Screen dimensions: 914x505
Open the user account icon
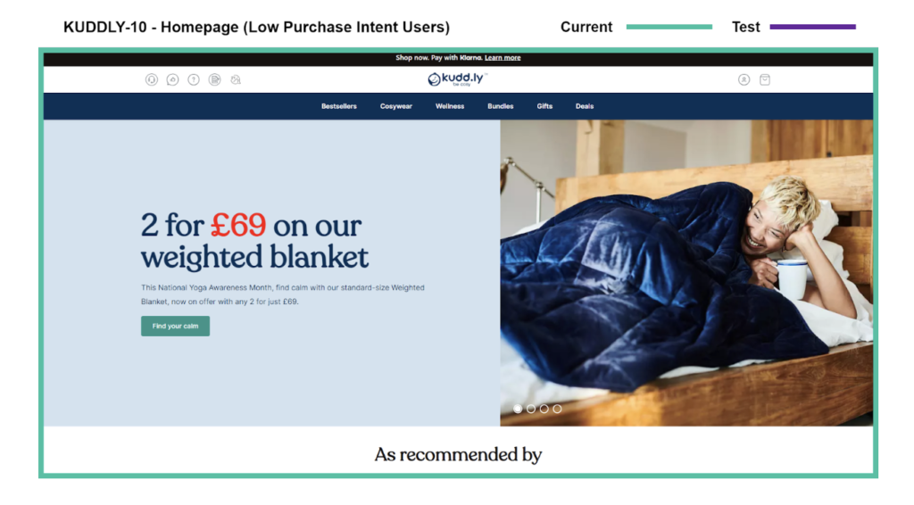click(x=744, y=79)
